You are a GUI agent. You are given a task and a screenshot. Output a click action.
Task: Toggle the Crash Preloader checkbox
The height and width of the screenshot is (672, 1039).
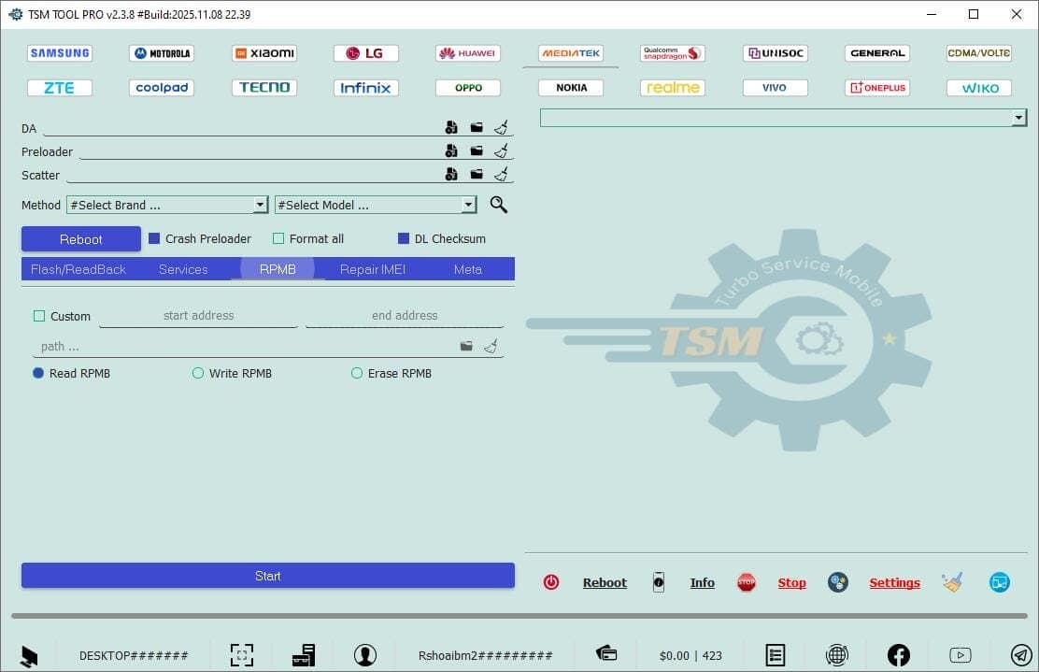pyautogui.click(x=154, y=238)
